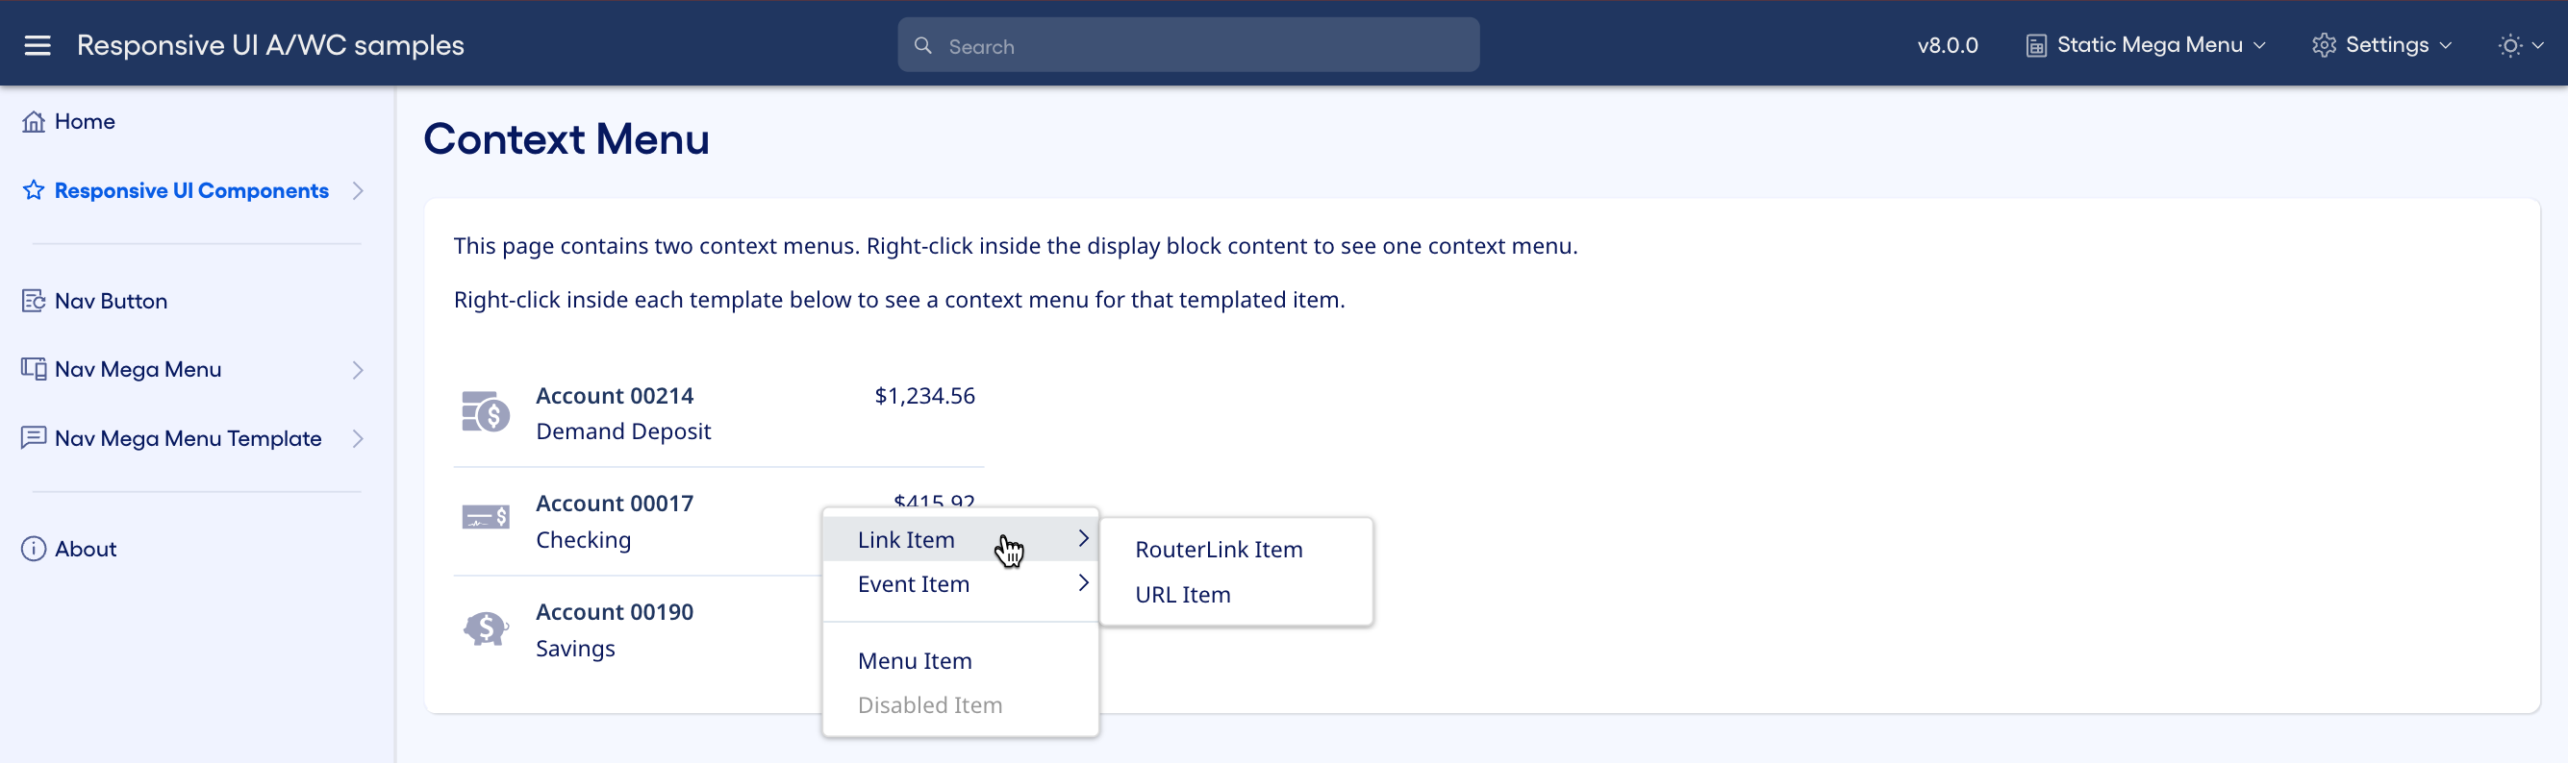Click the Nav Button sidebar icon
Screen dimensions: 2568x763
pos(34,301)
